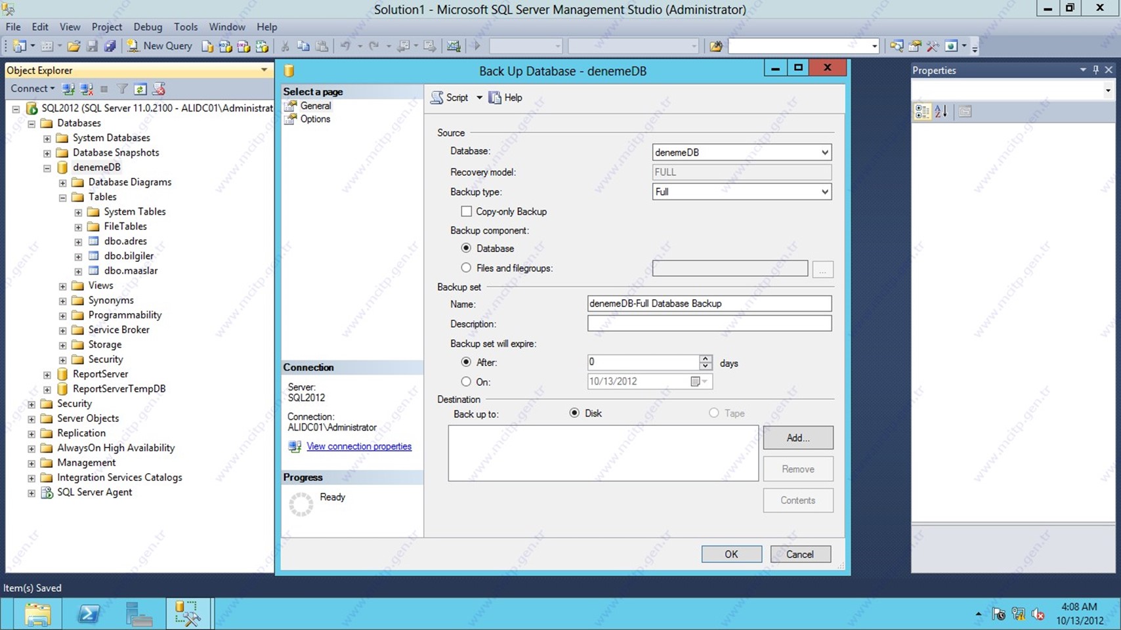Click the Filter icon in Object Explorer

point(122,89)
